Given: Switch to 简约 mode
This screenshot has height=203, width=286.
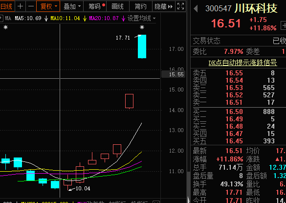Looking at the screenshot, I should 140,6.
